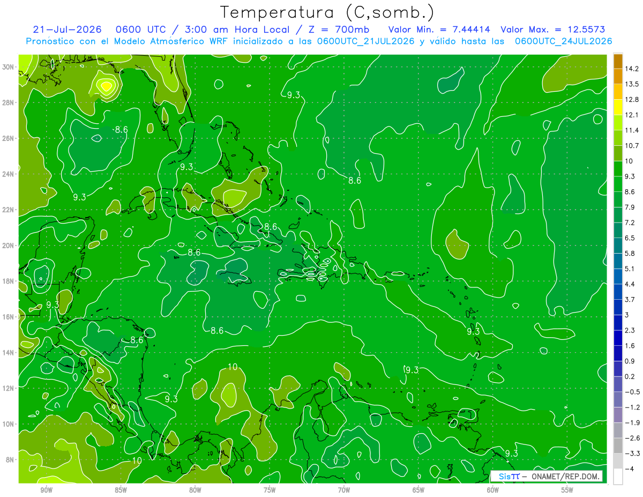This screenshot has width=643, height=497.
Task: Click the 70W longitude axis label
Action: click(x=344, y=490)
